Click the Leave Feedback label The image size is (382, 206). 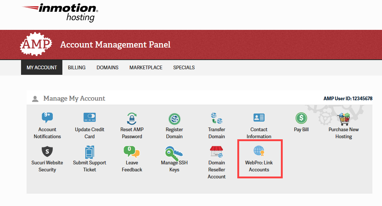pyautogui.click(x=132, y=166)
